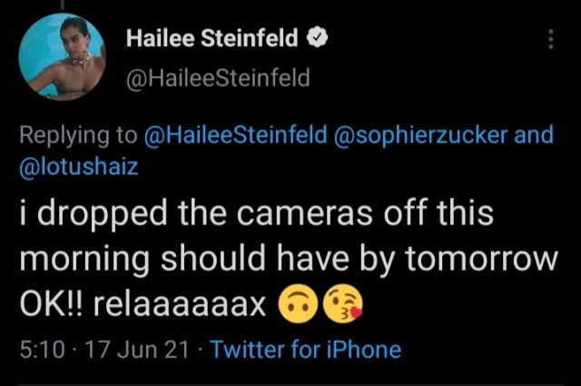Click the word 'and' after @sophierzucker
The image size is (581, 386).
(534, 136)
